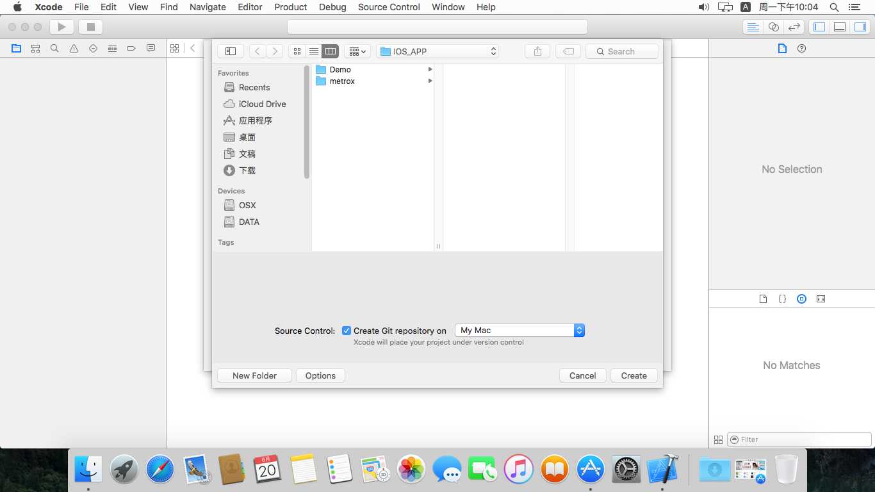Open the Project navigator folder icon
This screenshot has width=875, height=492.
[x=17, y=48]
